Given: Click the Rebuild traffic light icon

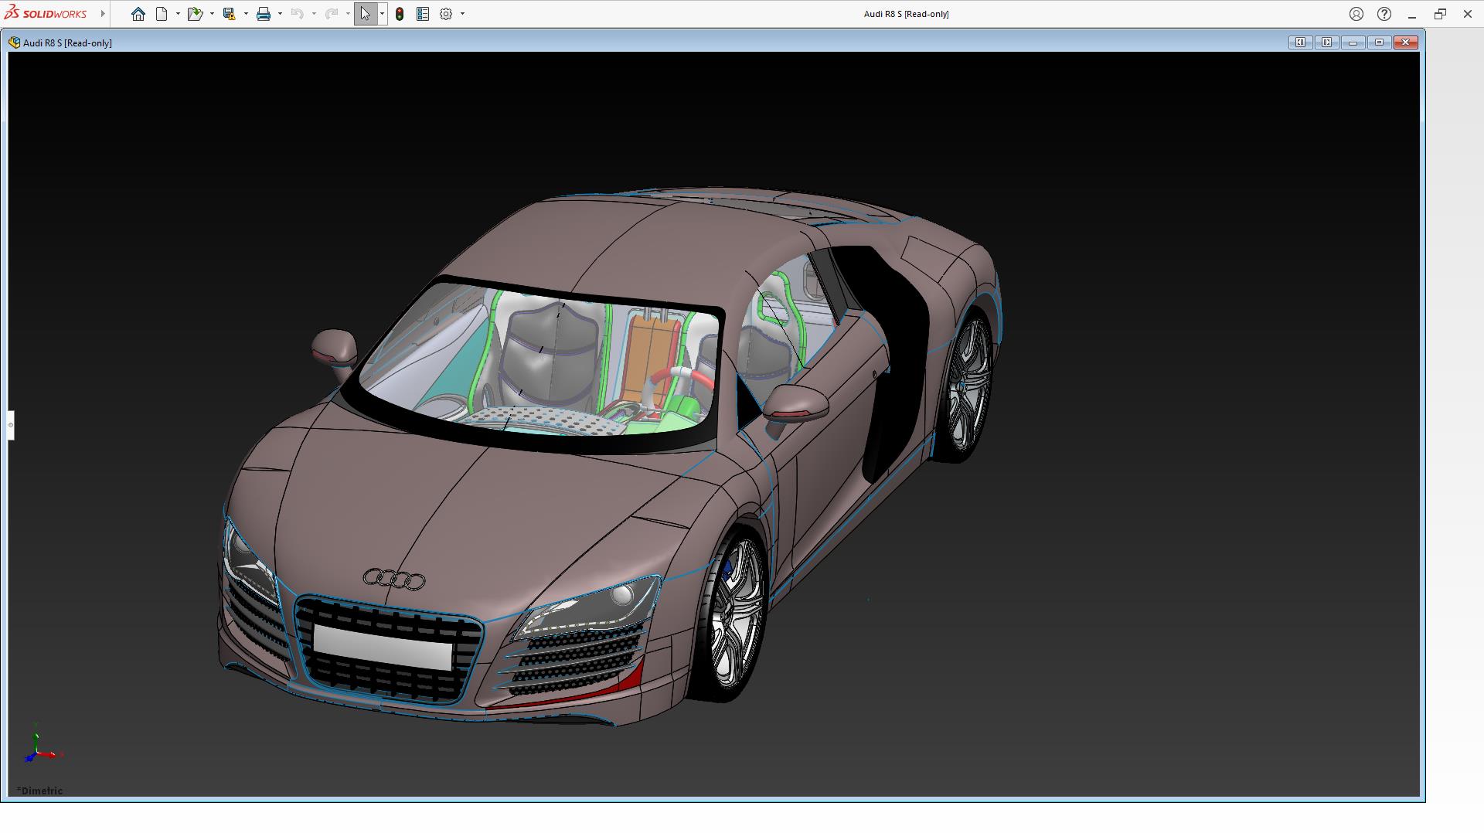Looking at the screenshot, I should coord(400,14).
